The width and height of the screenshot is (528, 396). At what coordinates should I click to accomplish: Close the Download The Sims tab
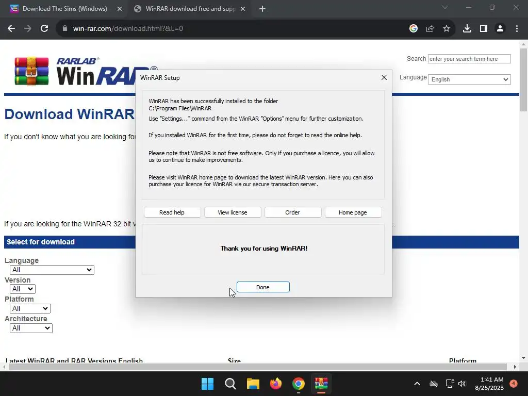click(x=120, y=9)
